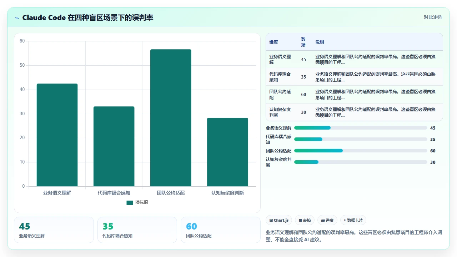Viewport: 457px width, 257px height.
Task: Click the summary paragraph below the tag chips
Action: point(354,236)
